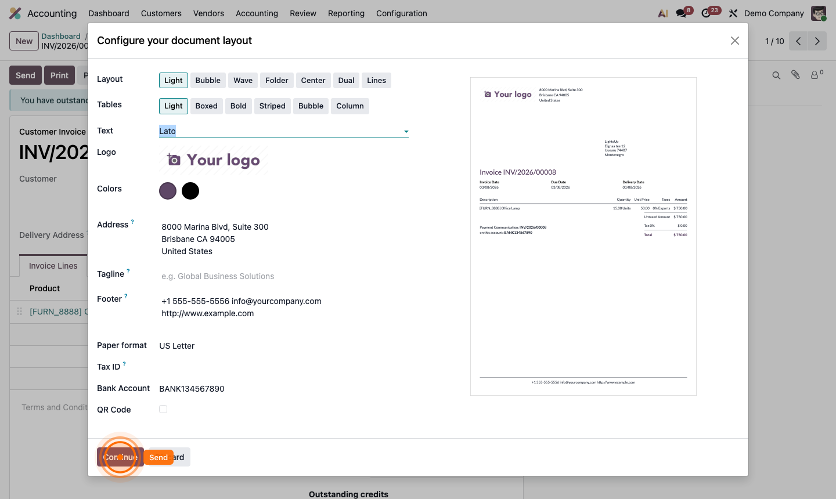Click the AI icon in the top bar
836x499 pixels.
[x=662, y=13]
